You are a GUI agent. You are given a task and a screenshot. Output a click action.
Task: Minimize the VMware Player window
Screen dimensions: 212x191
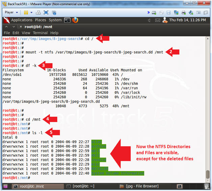tap(187, 3)
